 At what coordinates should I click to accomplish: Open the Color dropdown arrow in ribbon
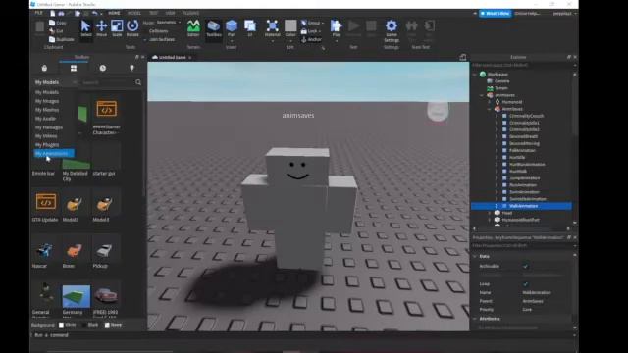[290, 40]
